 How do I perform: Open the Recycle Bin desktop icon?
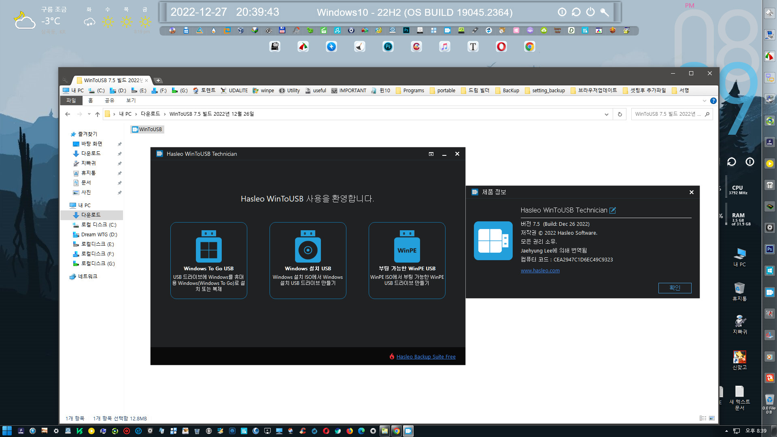click(740, 291)
